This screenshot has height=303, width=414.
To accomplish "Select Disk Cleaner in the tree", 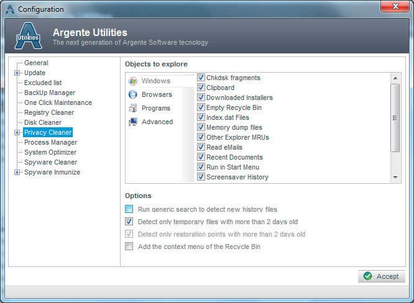I will [43, 122].
